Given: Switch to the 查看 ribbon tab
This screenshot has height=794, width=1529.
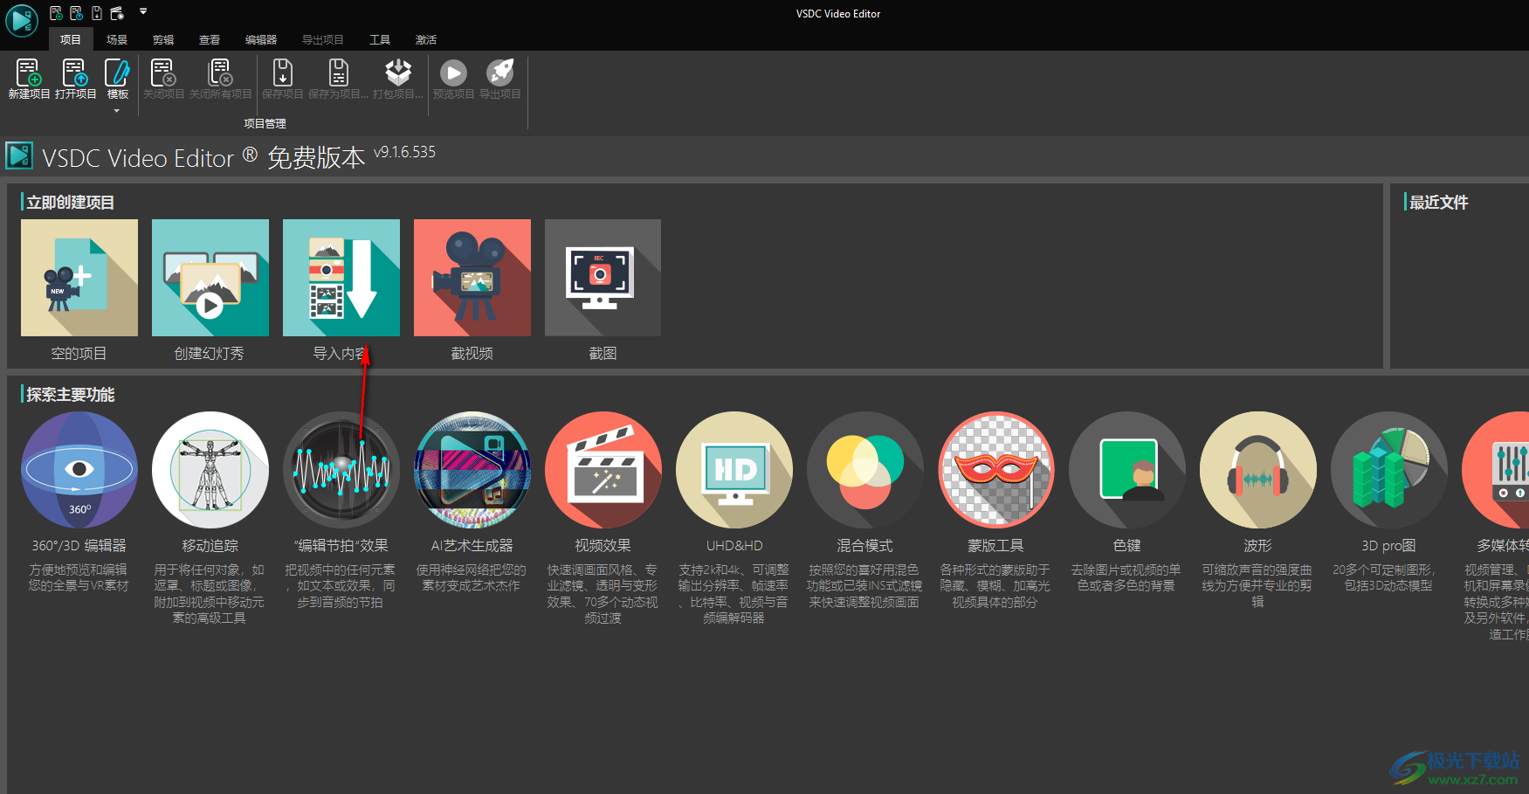Looking at the screenshot, I should (210, 40).
